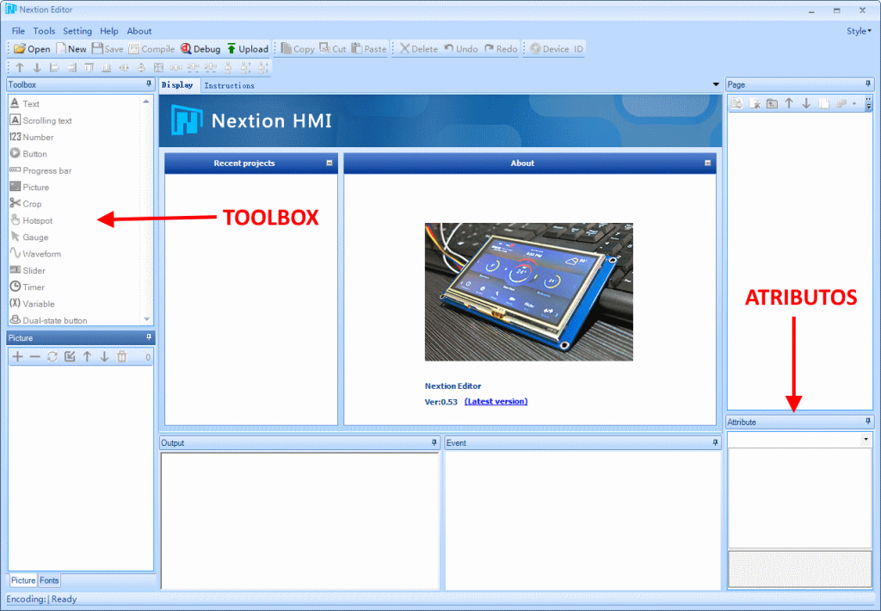Click the Device ID button

click(x=557, y=49)
